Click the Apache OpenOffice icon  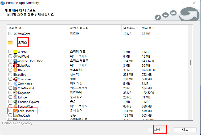15,61
